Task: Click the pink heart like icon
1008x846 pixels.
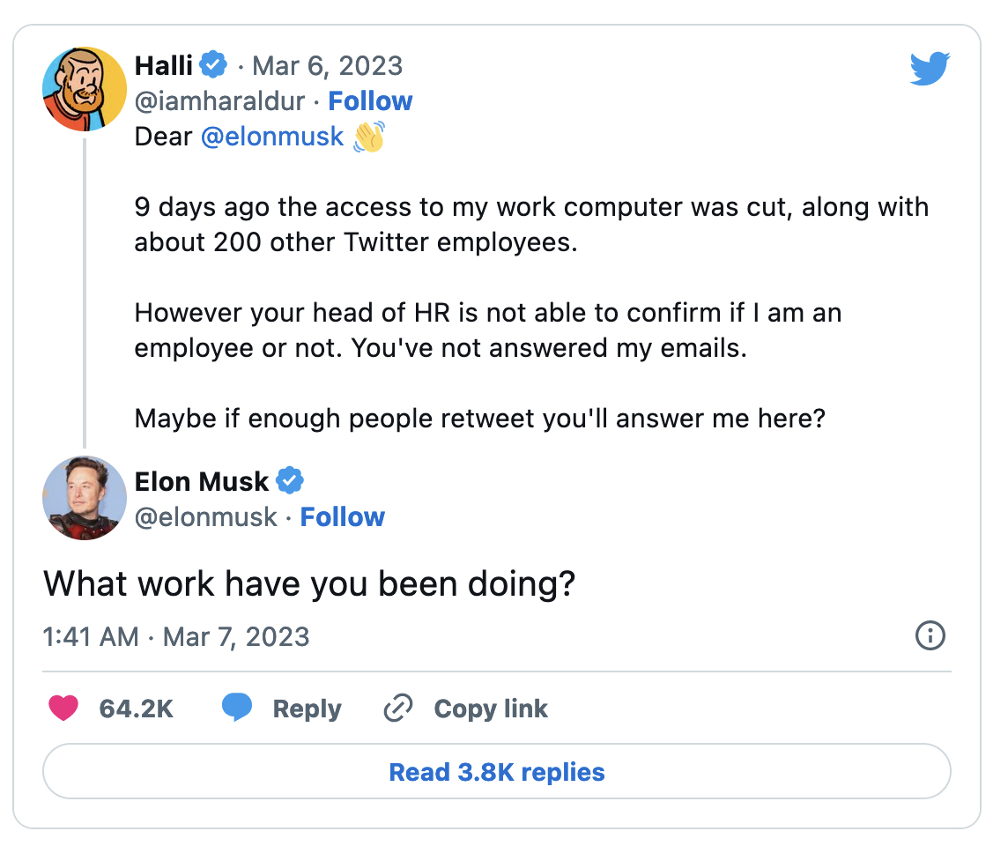Action: click(63, 708)
